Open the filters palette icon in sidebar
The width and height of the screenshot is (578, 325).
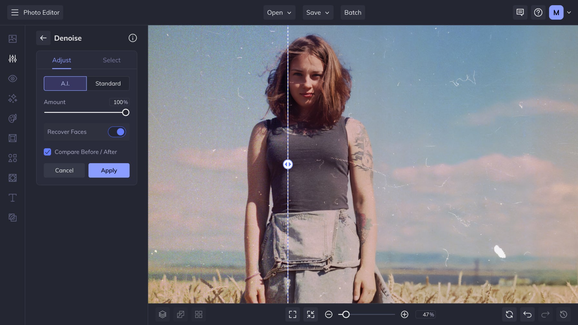tap(13, 118)
